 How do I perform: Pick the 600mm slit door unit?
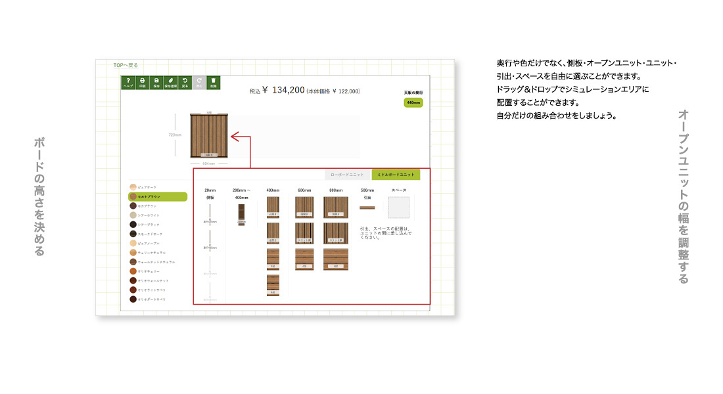pyautogui.click(x=304, y=233)
